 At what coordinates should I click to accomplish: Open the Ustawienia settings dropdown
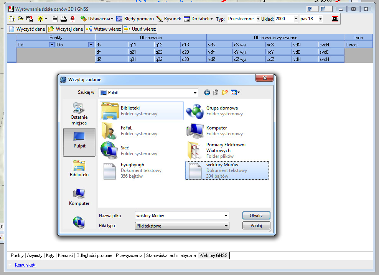click(x=97, y=19)
